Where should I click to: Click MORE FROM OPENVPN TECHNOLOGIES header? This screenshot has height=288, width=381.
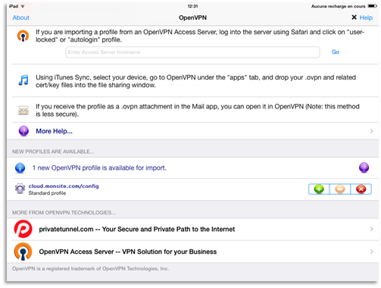[64, 213]
